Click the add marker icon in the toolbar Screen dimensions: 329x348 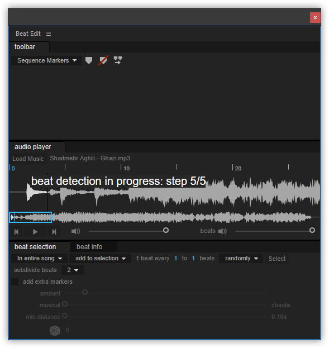(89, 60)
